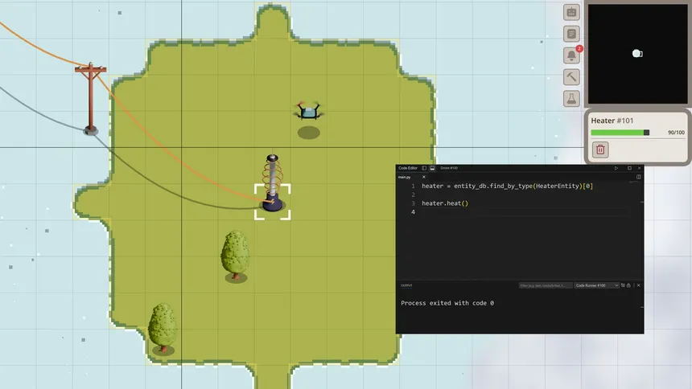Open the Code Runner #100 dropdown
692x389 pixels.
coord(597,285)
